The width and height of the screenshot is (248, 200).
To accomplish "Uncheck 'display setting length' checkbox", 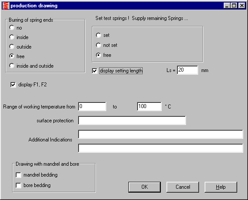I will (95, 71).
